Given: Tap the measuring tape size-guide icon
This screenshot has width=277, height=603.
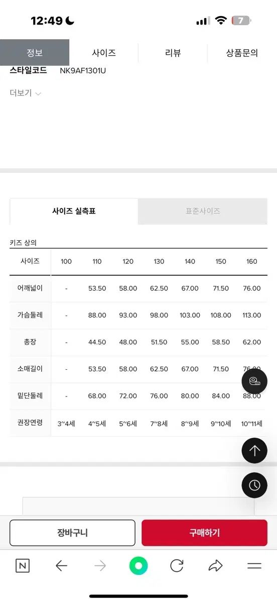Looking at the screenshot, I should point(254,381).
